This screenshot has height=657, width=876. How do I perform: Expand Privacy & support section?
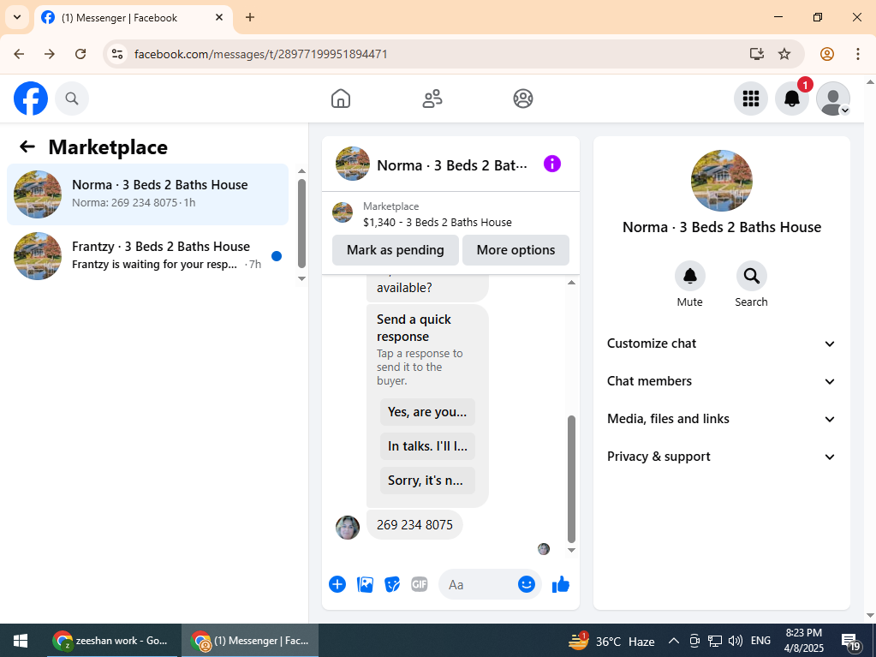721,457
